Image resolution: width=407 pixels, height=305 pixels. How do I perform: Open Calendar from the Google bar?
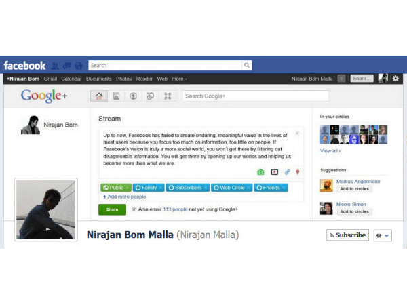pyautogui.click(x=71, y=79)
